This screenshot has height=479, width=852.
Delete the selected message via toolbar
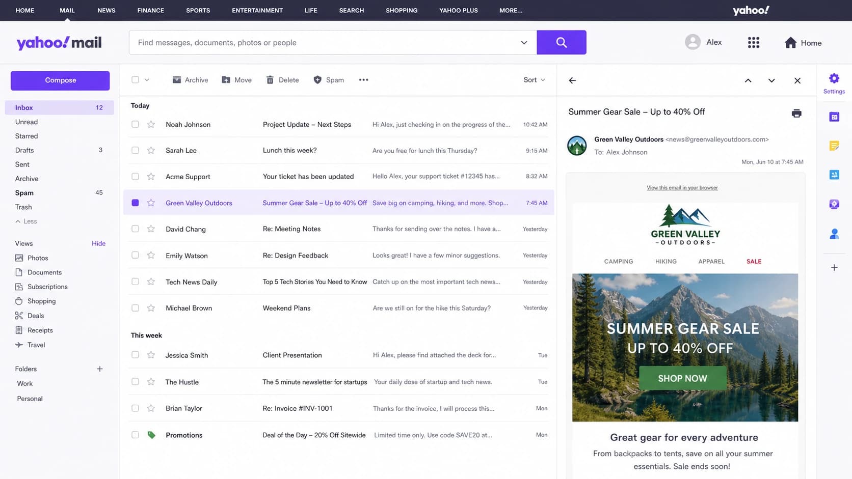[x=282, y=80]
